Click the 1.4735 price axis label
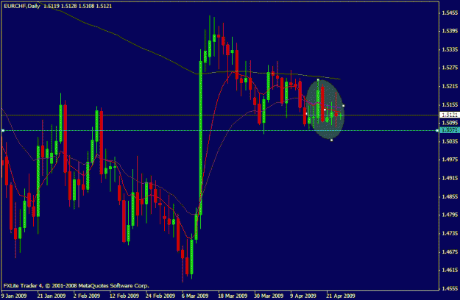This screenshot has width=460, height=300. (450, 233)
